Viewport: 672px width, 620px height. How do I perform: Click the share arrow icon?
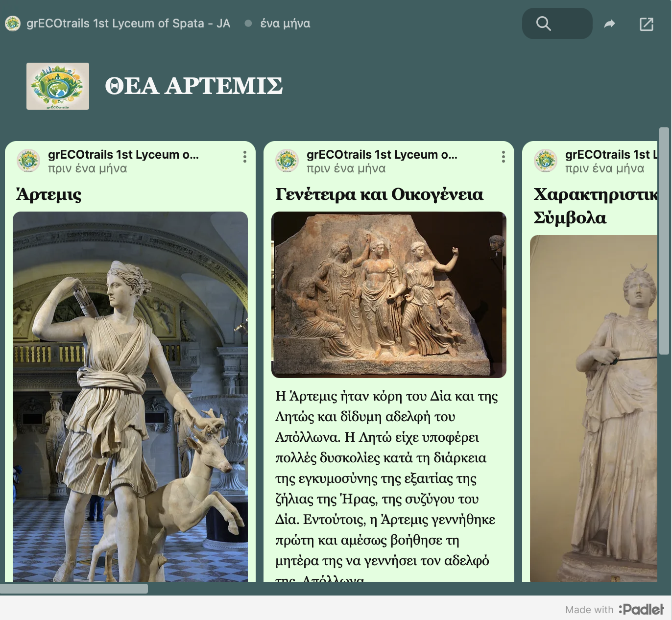click(609, 24)
